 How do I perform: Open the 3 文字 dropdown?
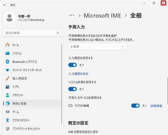coord(97,47)
